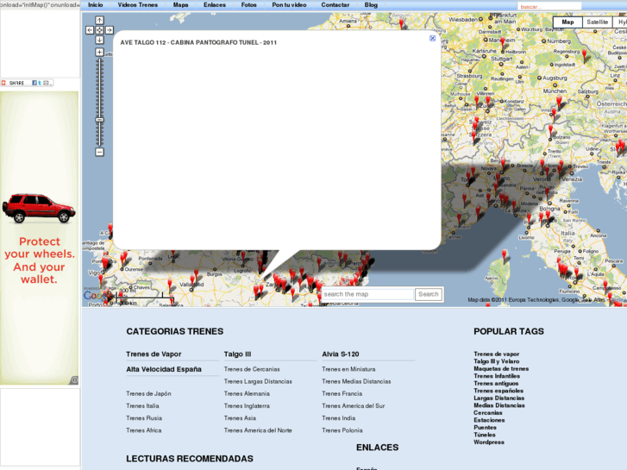Click the red marker near Mannheim
Image resolution: width=627 pixels, height=470 pixels.
tap(503, 44)
